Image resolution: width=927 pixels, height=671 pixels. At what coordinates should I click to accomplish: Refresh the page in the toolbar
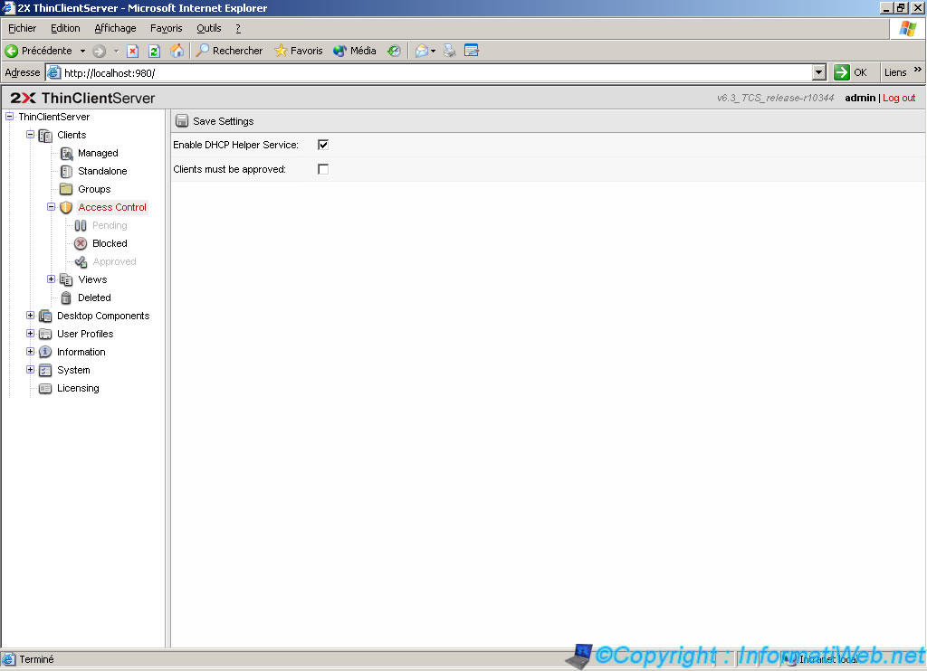154,51
